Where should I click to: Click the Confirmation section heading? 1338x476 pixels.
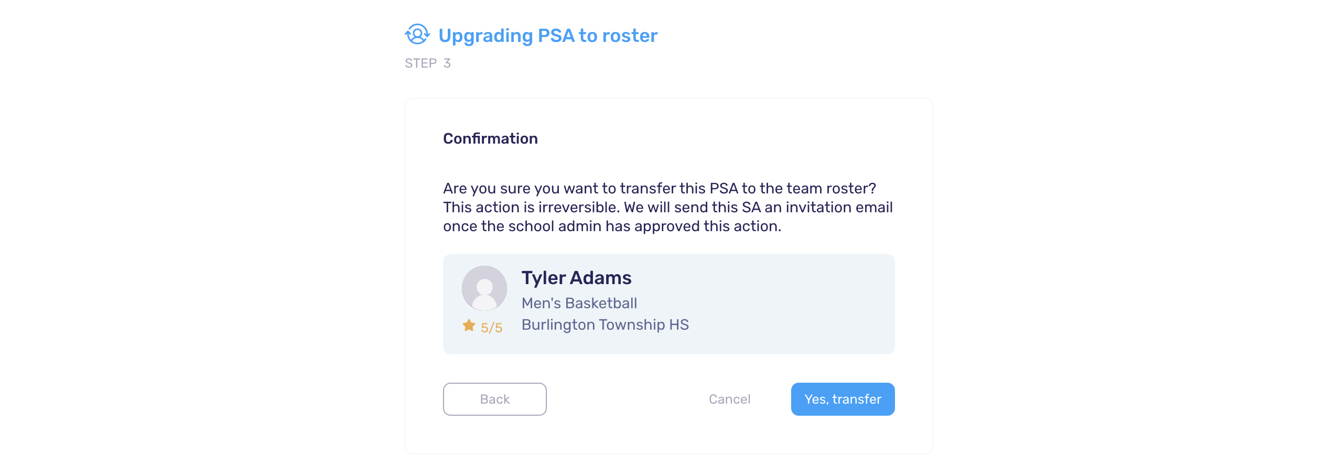click(490, 138)
